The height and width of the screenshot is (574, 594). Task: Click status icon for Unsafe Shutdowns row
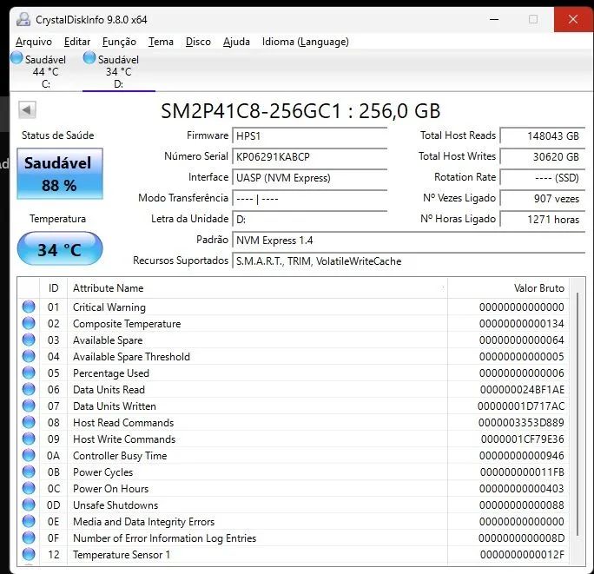pyautogui.click(x=29, y=505)
